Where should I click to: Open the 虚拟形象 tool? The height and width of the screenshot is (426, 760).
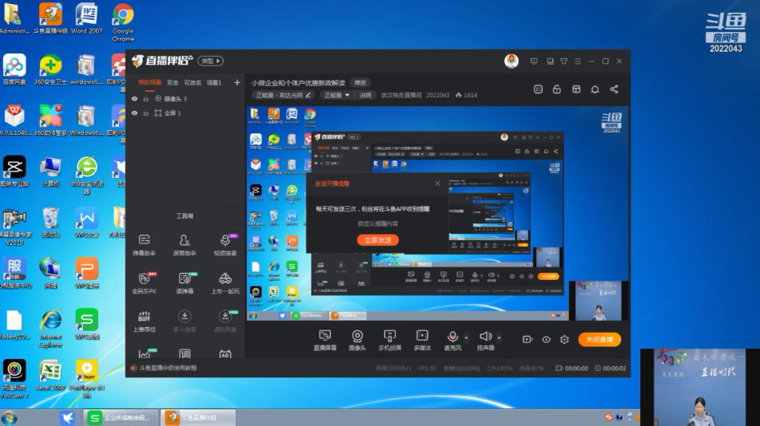[x=225, y=321]
